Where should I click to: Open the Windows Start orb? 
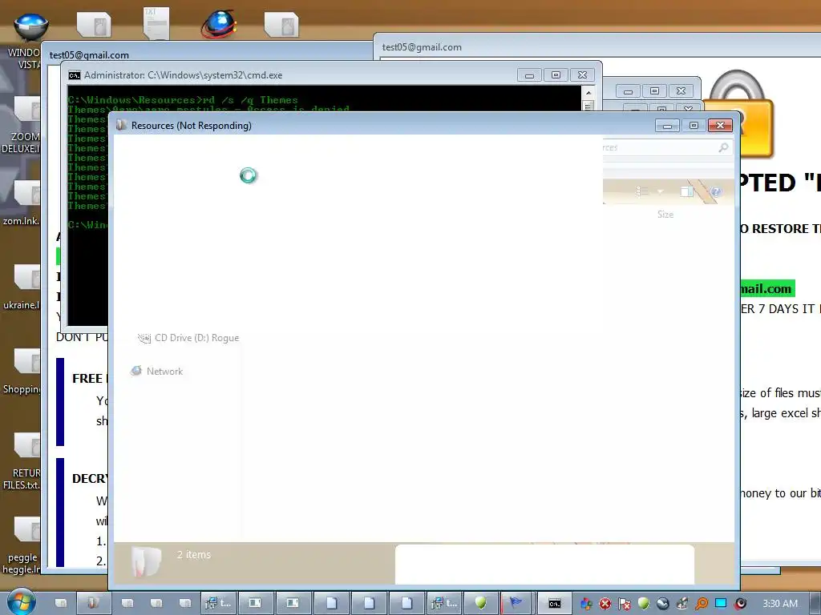[22, 602]
